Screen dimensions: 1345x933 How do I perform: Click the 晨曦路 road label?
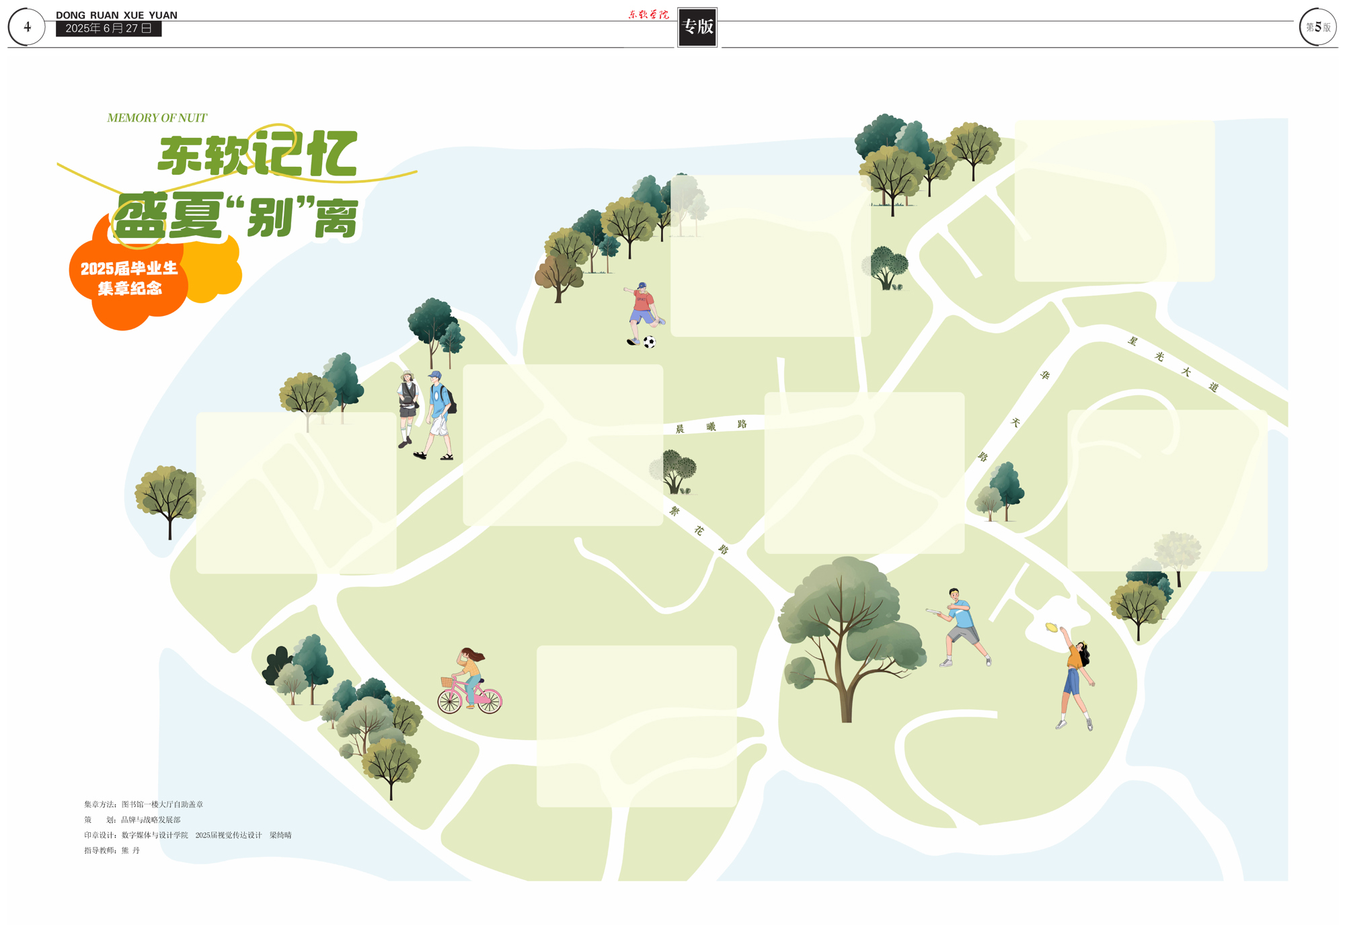pos(712,426)
